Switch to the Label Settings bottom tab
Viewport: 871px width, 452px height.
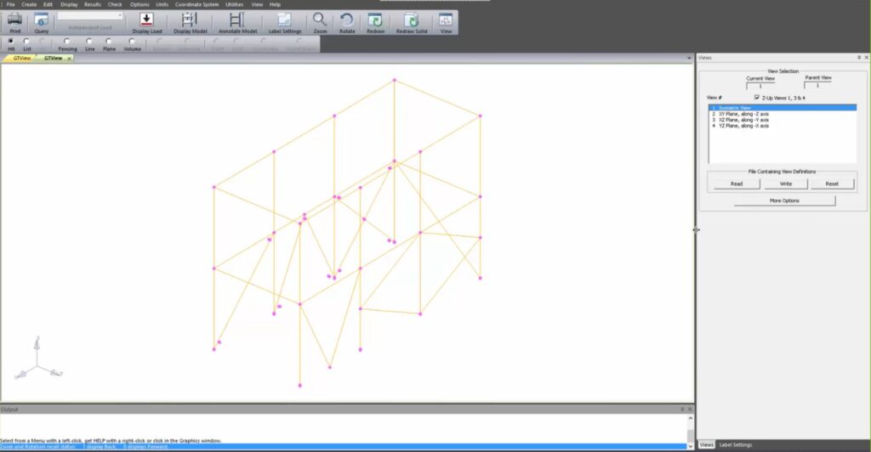coord(736,445)
